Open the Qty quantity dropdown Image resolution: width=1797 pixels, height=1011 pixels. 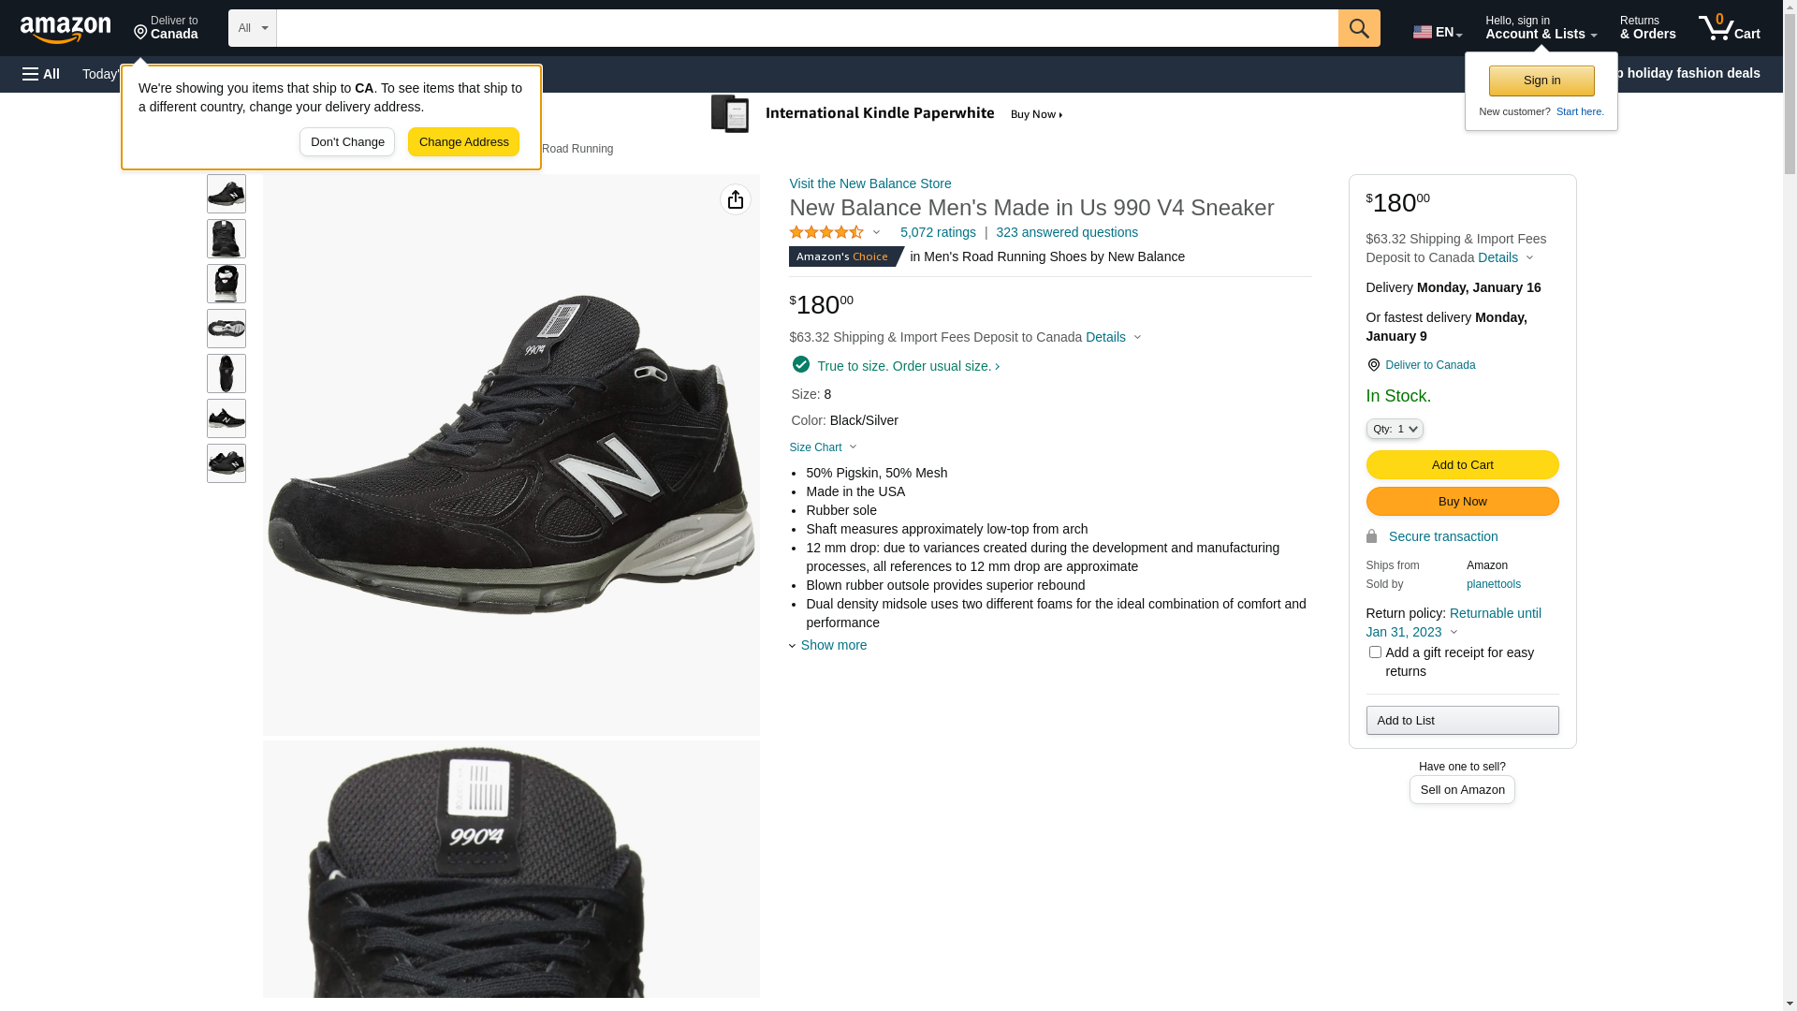1395,429
